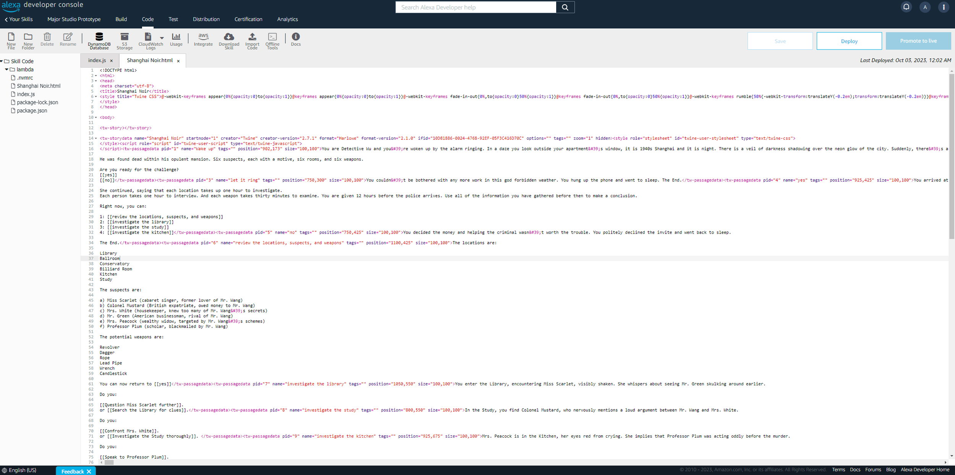The height and width of the screenshot is (475, 955).
Task: Fold code at line 2 html tag
Action: 96,76
